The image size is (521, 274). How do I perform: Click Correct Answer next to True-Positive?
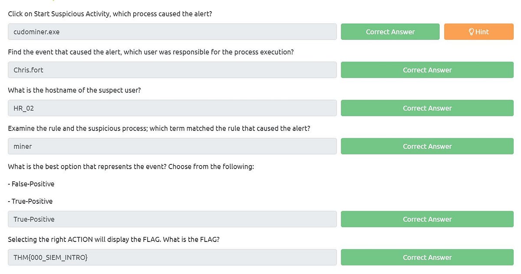(x=427, y=219)
